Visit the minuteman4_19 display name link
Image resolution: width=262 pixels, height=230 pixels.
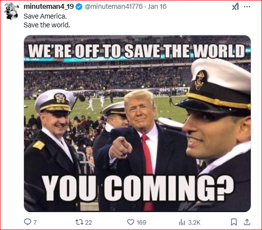point(48,6)
